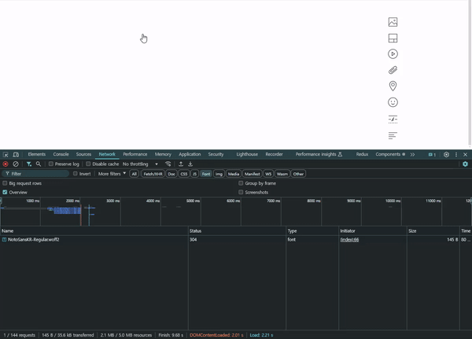This screenshot has height=339, width=472.
Task: Open network search magnifier
Action: 39,164
